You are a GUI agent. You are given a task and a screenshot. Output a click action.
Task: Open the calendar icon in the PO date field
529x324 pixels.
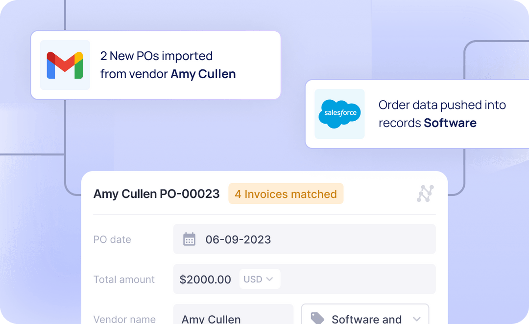coord(188,239)
